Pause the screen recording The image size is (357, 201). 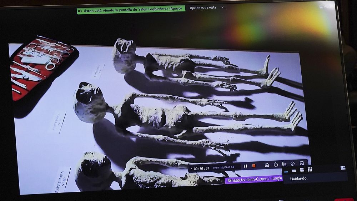(245, 166)
